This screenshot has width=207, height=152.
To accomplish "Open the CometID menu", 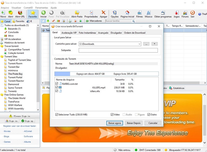I will 28,8.
